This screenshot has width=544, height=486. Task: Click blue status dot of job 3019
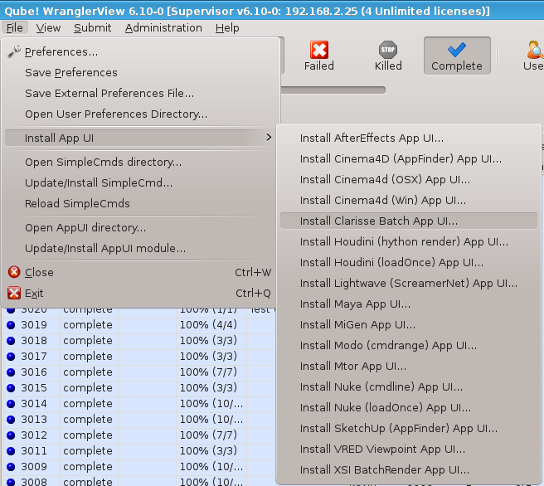coord(11,325)
